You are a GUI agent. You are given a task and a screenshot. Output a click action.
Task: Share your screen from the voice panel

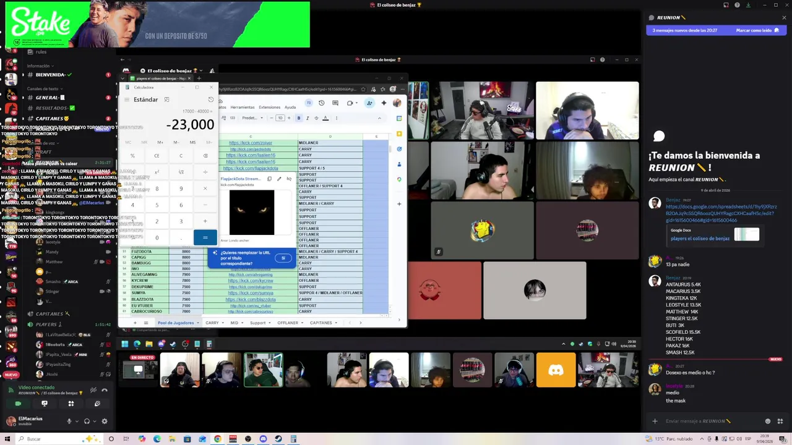click(45, 404)
